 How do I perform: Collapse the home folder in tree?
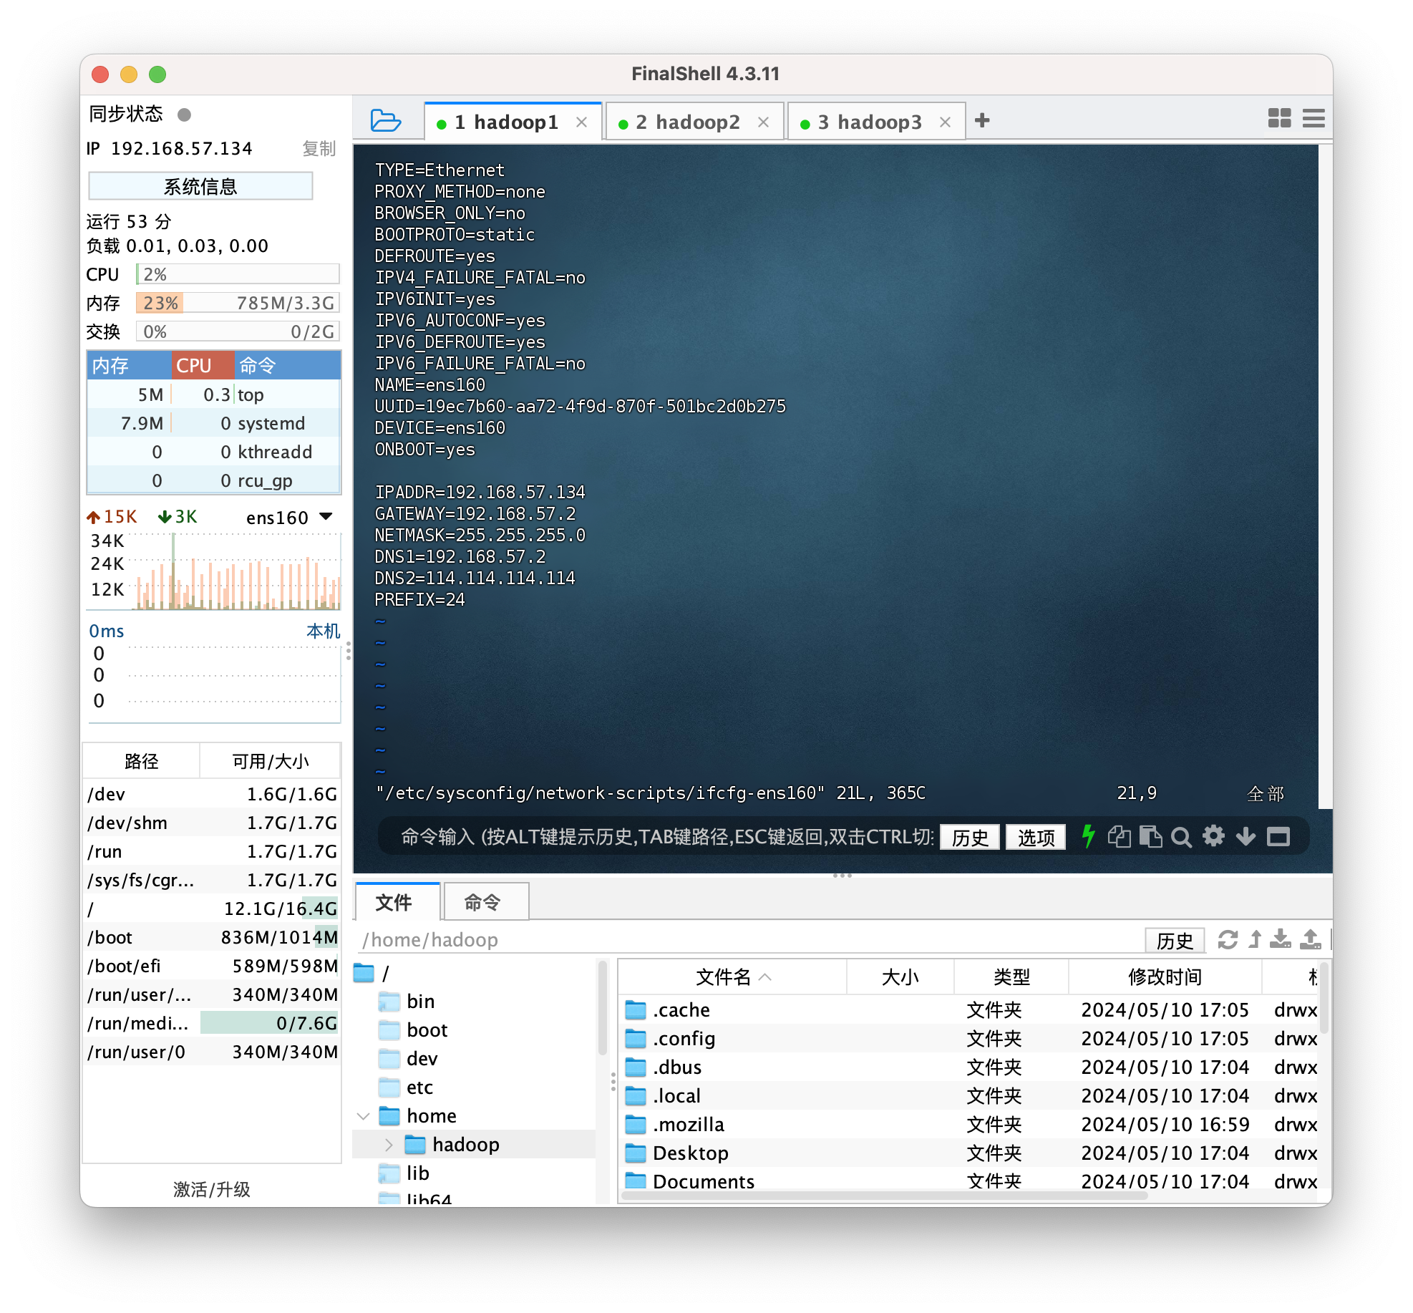point(363,1115)
